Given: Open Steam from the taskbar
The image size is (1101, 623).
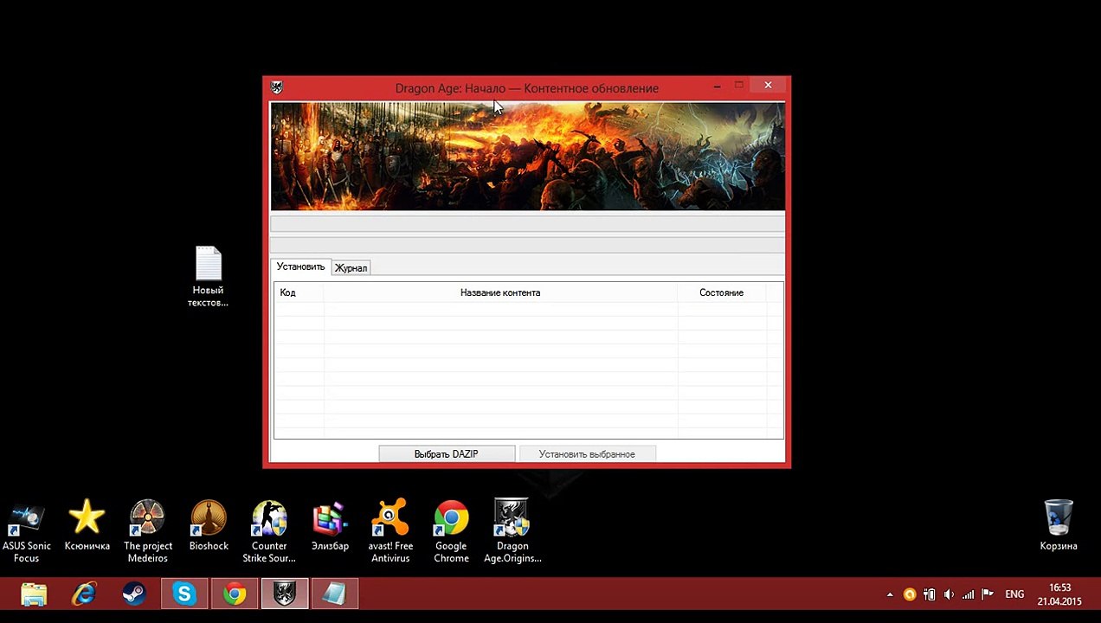Looking at the screenshot, I should pos(134,594).
